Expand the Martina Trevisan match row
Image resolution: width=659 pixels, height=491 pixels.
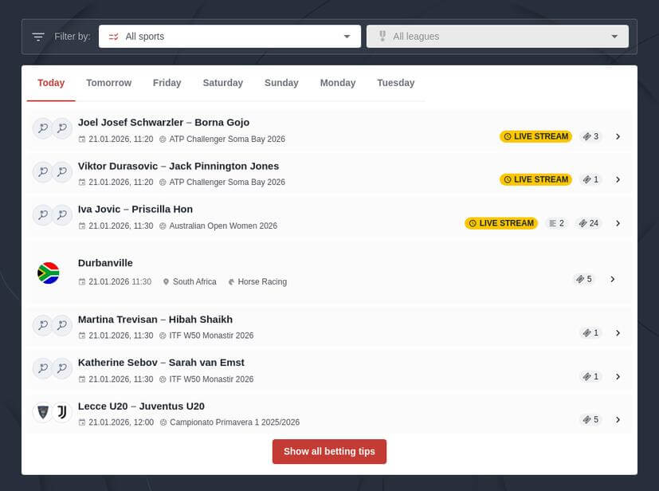[x=618, y=332]
